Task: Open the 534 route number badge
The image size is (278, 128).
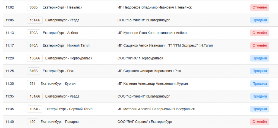Action: click(33, 84)
